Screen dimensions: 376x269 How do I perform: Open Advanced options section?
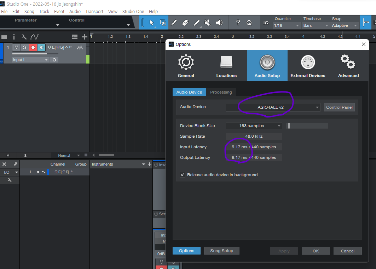[348, 65]
